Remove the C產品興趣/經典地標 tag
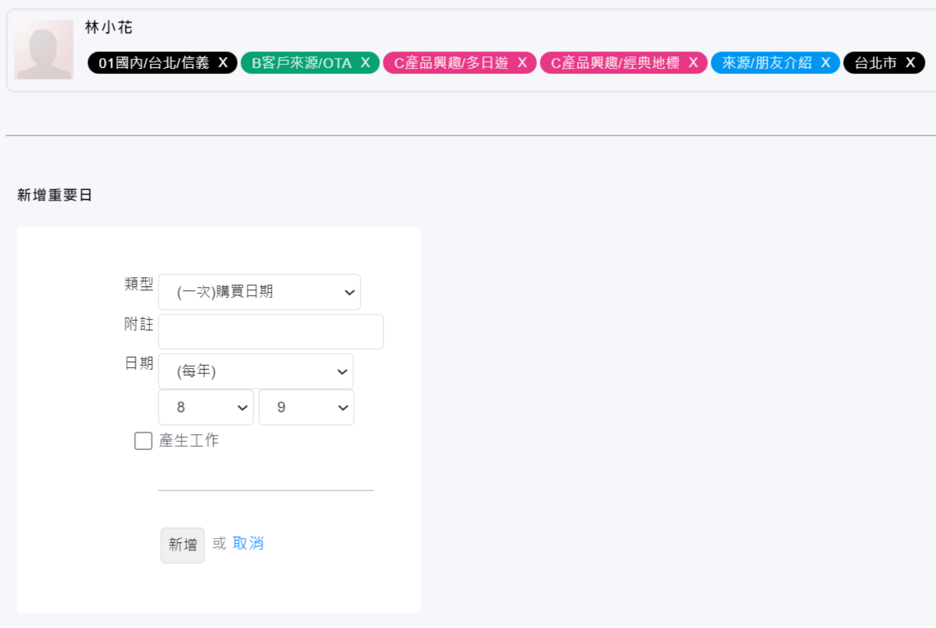936x628 pixels. [693, 63]
